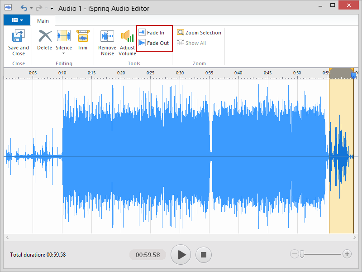Image resolution: width=362 pixels, height=272 pixels.
Task: Expand the Silence dropdown arrow
Action: pos(64,53)
